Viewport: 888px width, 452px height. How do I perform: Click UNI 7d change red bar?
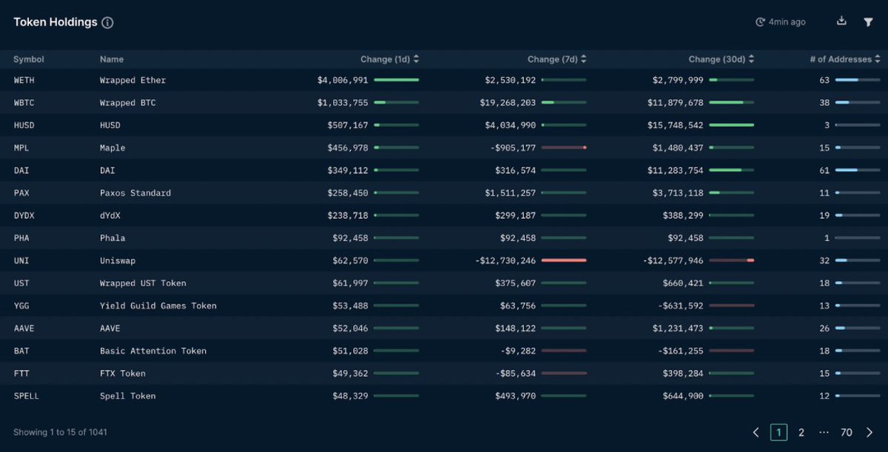tap(564, 260)
